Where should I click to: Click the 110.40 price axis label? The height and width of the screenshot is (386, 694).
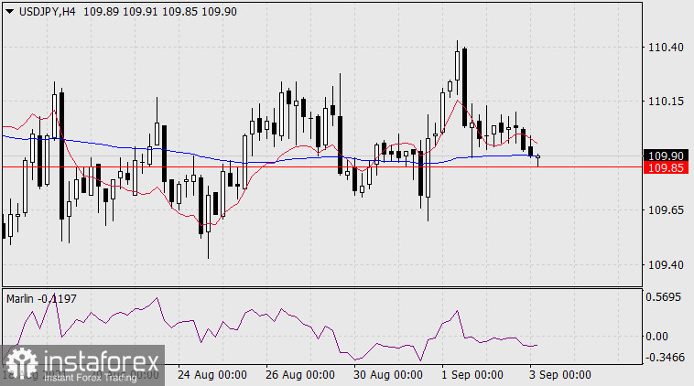point(665,47)
